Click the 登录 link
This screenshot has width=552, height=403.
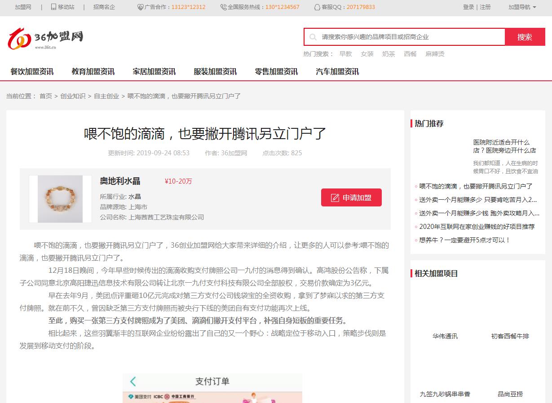pyautogui.click(x=468, y=7)
